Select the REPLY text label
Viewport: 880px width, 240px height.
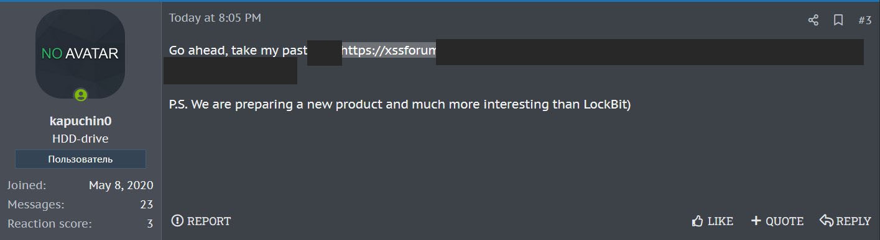[x=853, y=221]
